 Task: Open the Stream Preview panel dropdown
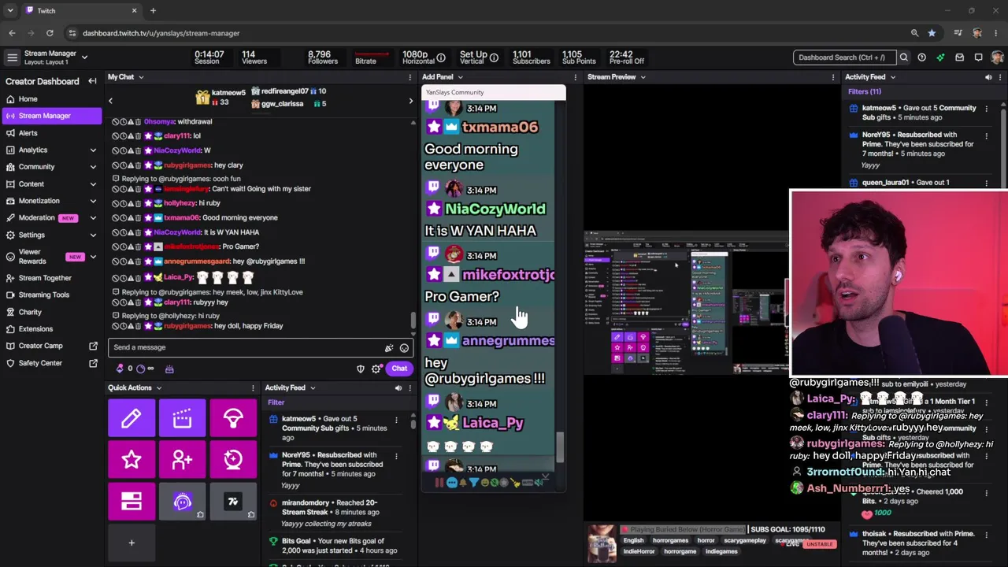click(x=643, y=77)
